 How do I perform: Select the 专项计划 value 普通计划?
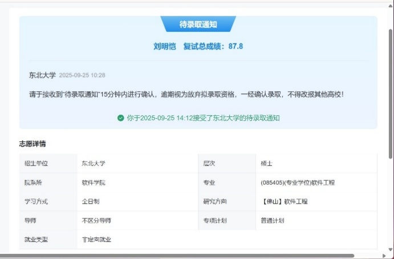[273, 220]
